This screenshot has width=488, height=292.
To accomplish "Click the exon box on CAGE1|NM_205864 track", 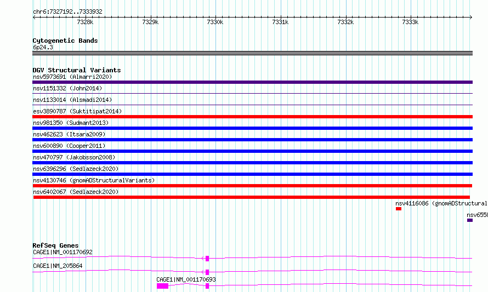I will [207, 272].
